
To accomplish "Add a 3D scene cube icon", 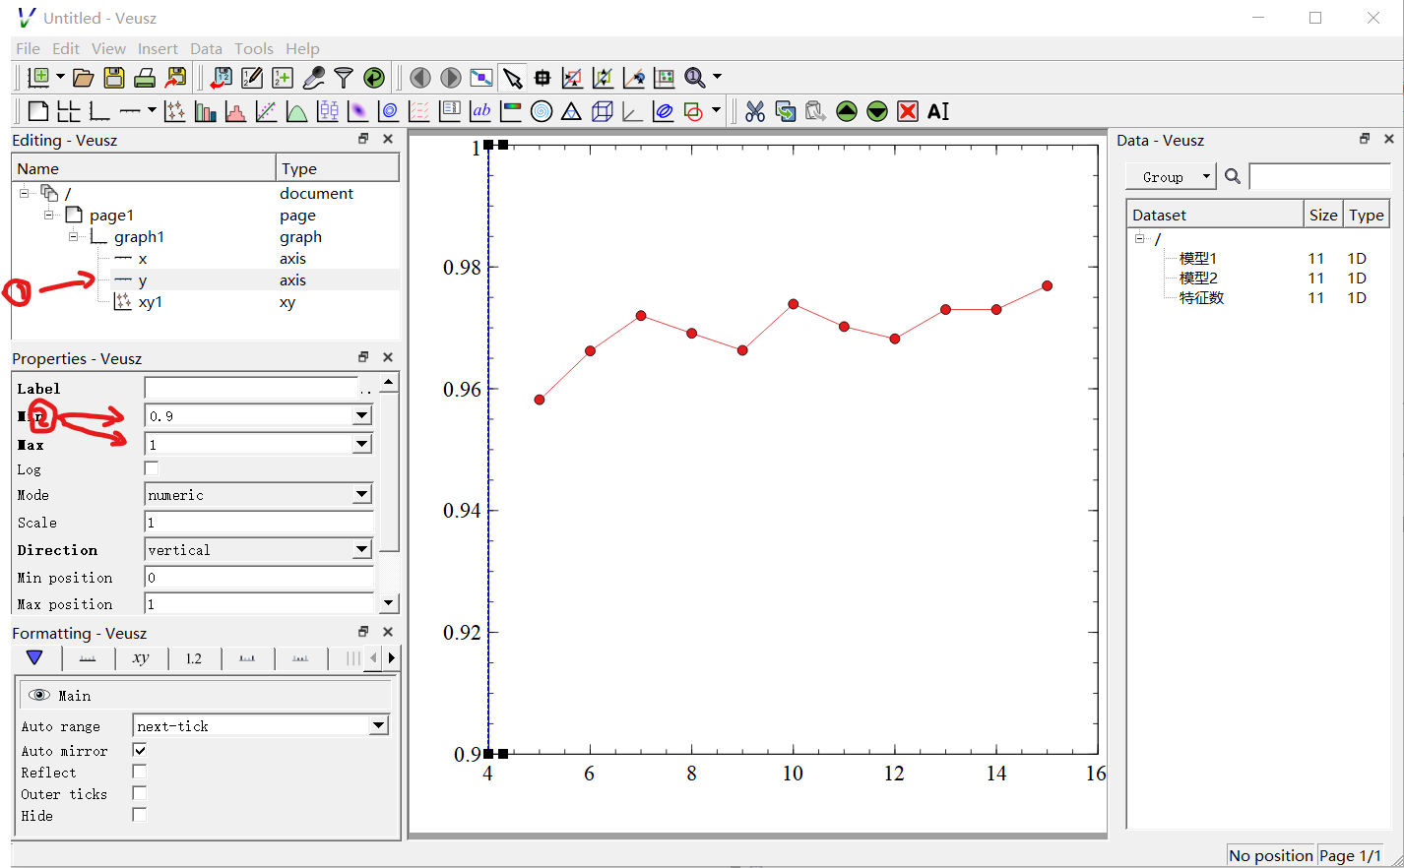I will [603, 111].
